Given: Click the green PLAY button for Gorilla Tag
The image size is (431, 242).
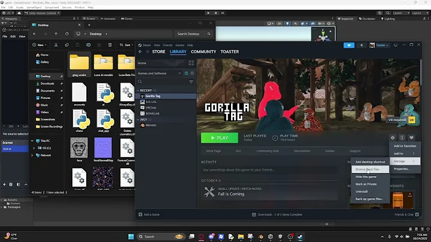Looking at the screenshot, I should [219, 138].
